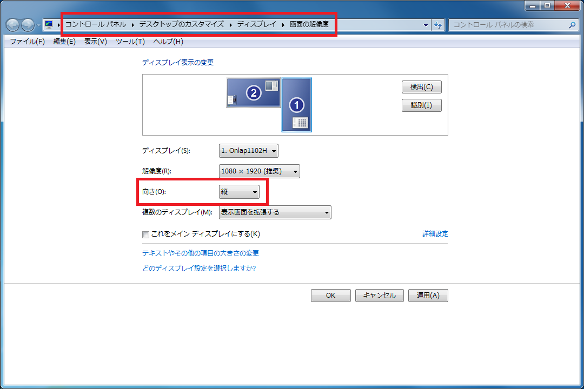Viewport: 584px width, 389px height.
Task: Close the window
Action: [567, 5]
